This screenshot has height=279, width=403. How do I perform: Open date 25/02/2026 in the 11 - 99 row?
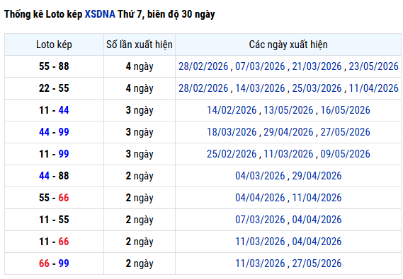tap(232, 154)
